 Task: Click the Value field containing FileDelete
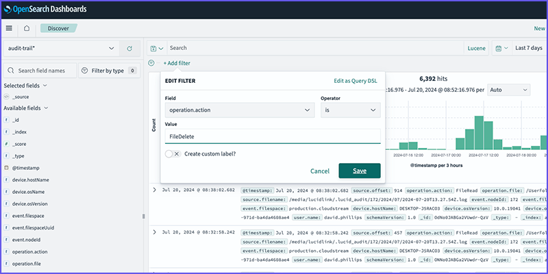[x=273, y=136]
